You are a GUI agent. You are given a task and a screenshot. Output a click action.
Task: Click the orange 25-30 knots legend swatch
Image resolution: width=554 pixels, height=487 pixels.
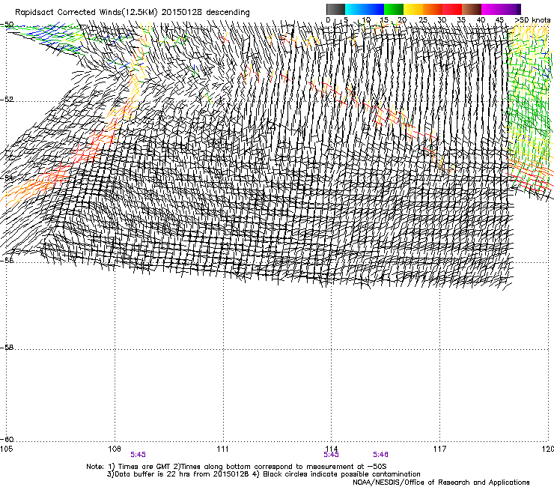pyautogui.click(x=433, y=9)
